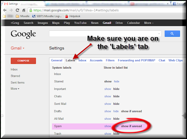Viewport: 187px width, 139px height.
Task: Open Calendar in the Google bar
Action: [x=133, y=23]
